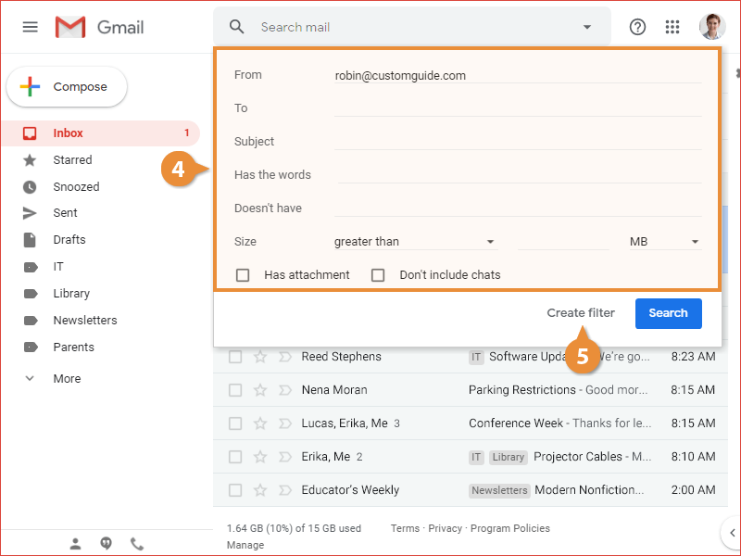
Task: Open the MB size unit dropdown
Action: pos(664,242)
